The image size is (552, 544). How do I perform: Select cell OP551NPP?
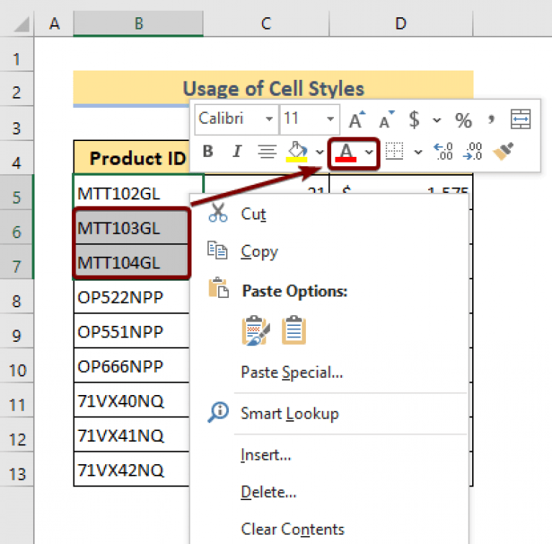point(132,332)
